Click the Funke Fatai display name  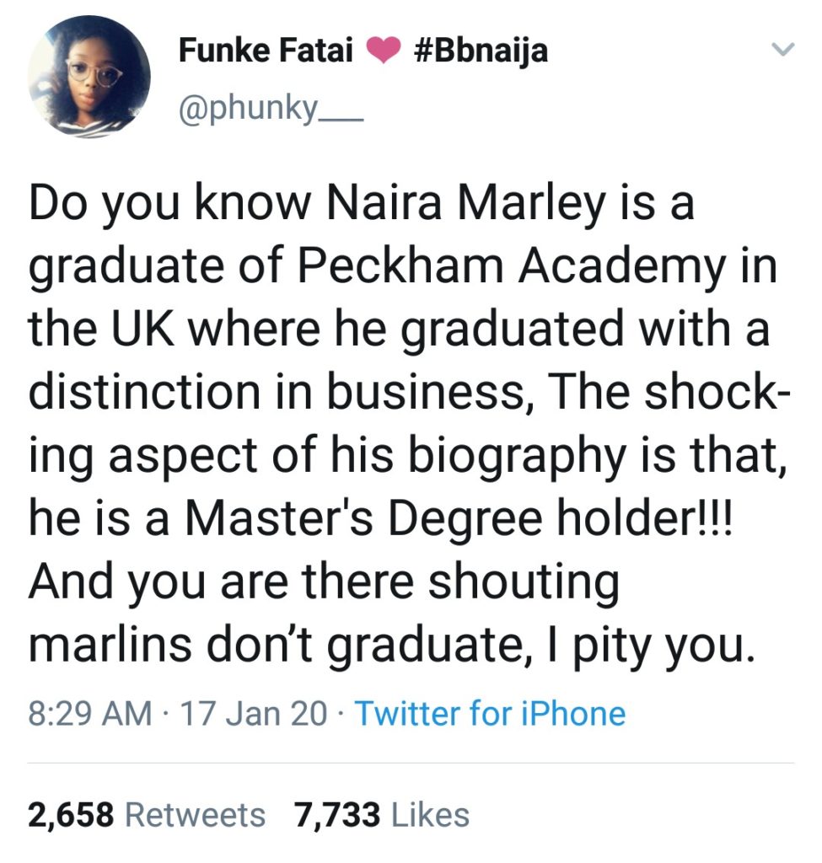click(267, 51)
